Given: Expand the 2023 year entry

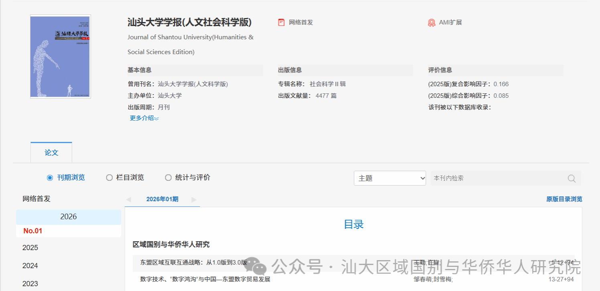Looking at the screenshot, I should point(30,284).
